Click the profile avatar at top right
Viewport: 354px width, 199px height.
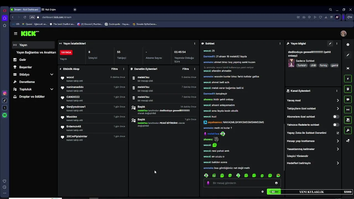[x=343, y=33]
